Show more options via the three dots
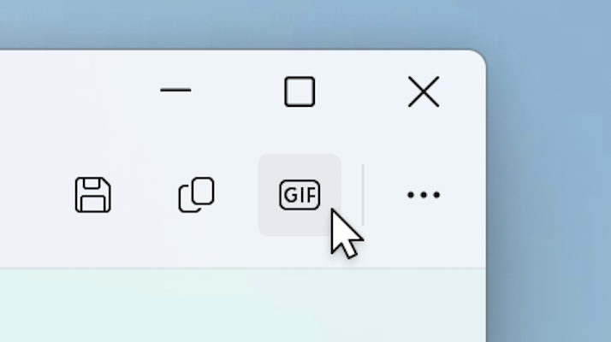This screenshot has height=342, width=611. (424, 195)
